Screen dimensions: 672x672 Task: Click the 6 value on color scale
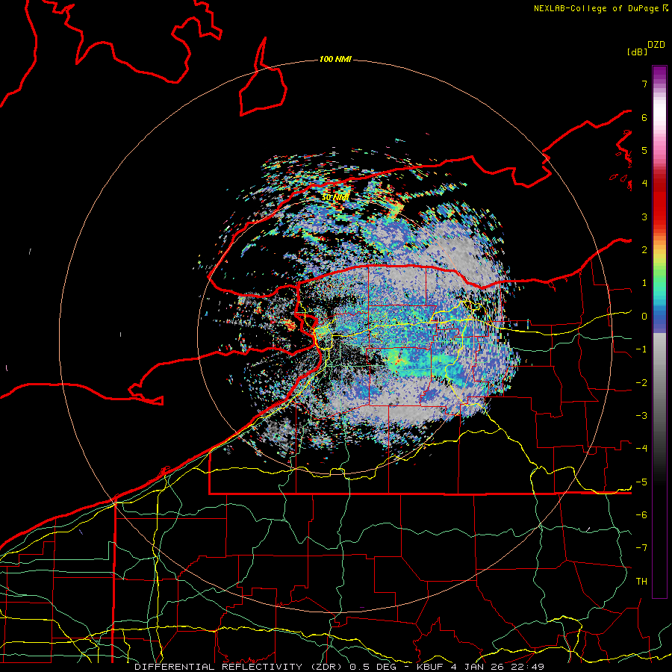tap(644, 117)
